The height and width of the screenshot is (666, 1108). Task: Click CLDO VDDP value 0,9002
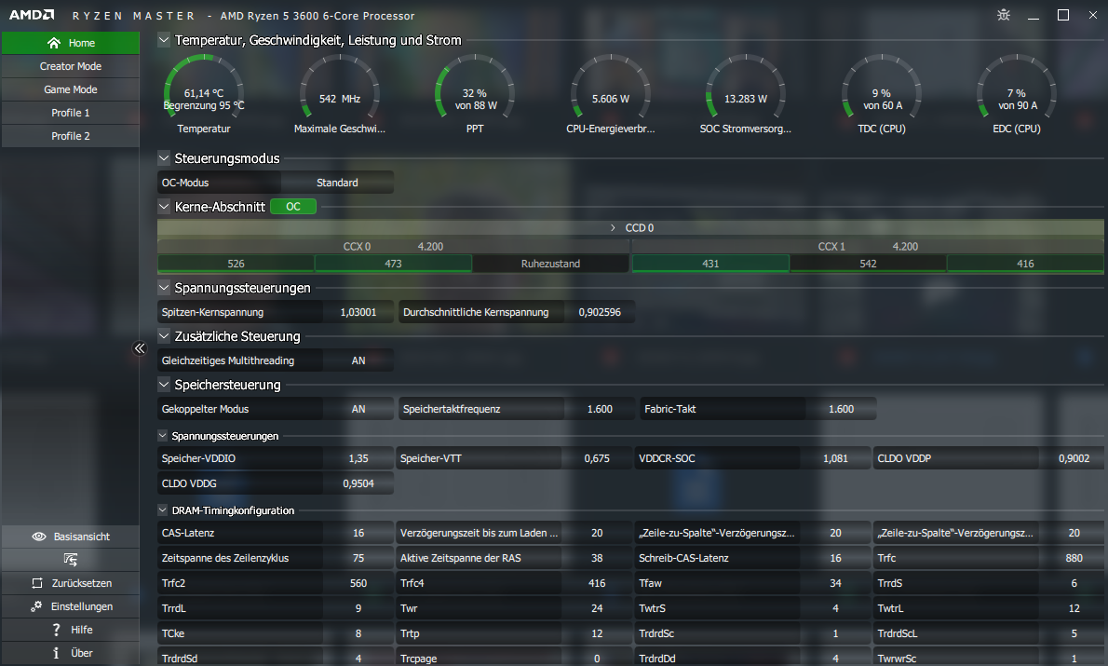(1074, 459)
